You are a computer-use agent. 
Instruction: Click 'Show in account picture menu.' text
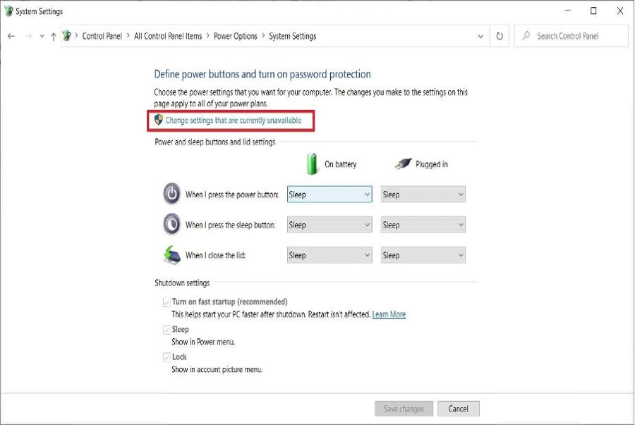(217, 369)
